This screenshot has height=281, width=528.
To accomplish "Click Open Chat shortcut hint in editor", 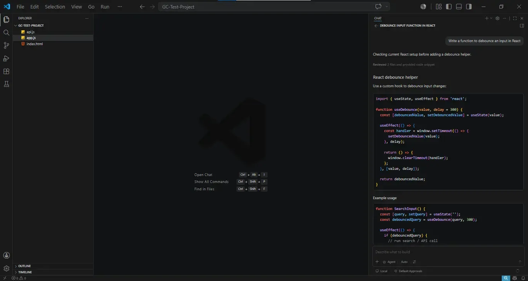I will (203, 175).
